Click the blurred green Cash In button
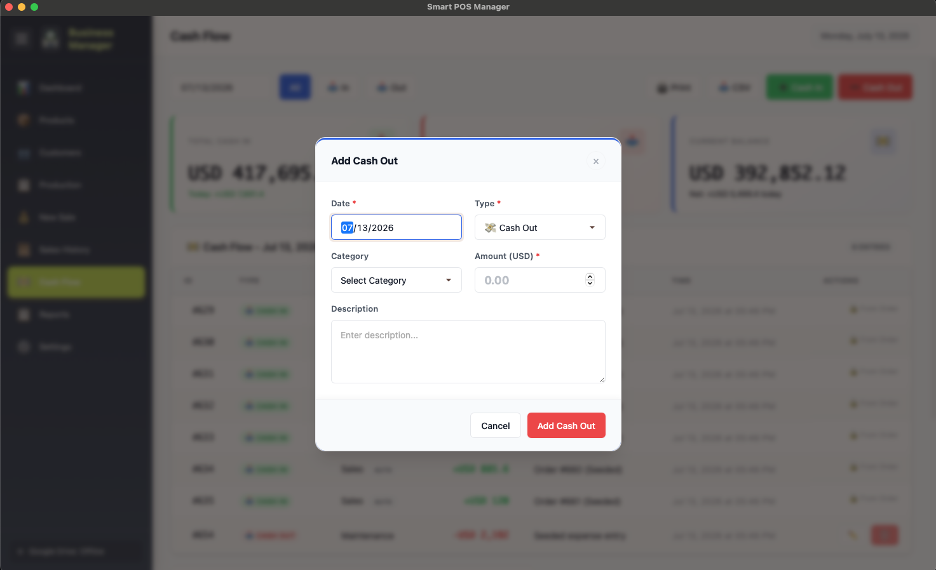 pos(799,87)
